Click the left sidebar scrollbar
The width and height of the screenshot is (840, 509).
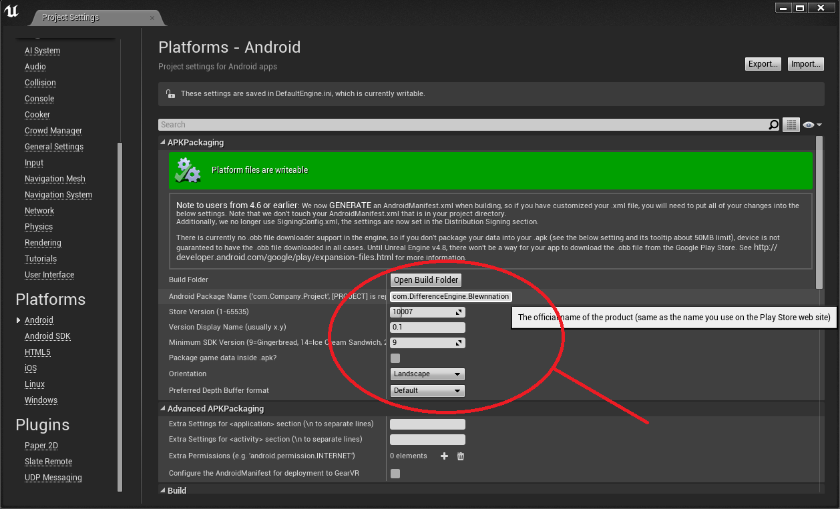[120, 317]
